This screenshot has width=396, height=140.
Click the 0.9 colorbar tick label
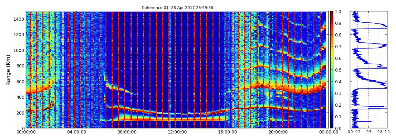click(x=338, y=23)
